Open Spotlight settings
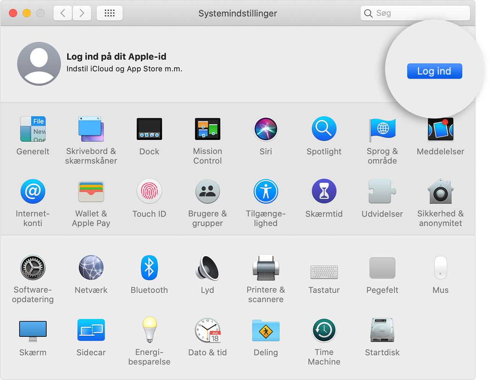The height and width of the screenshot is (380, 489). tap(324, 129)
